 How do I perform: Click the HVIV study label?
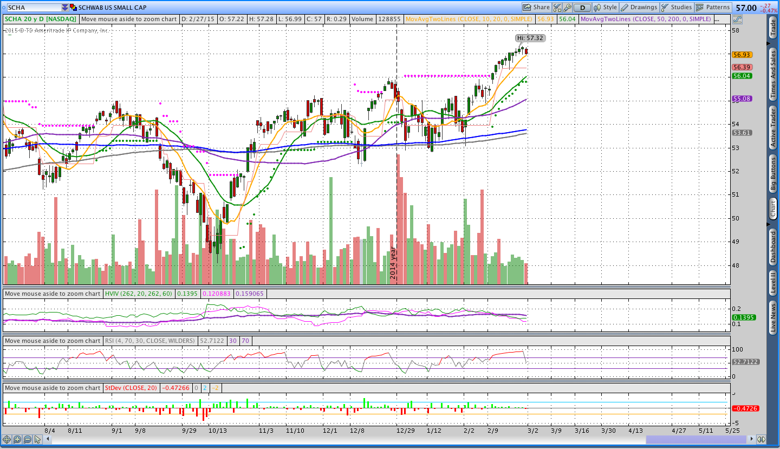(x=139, y=294)
